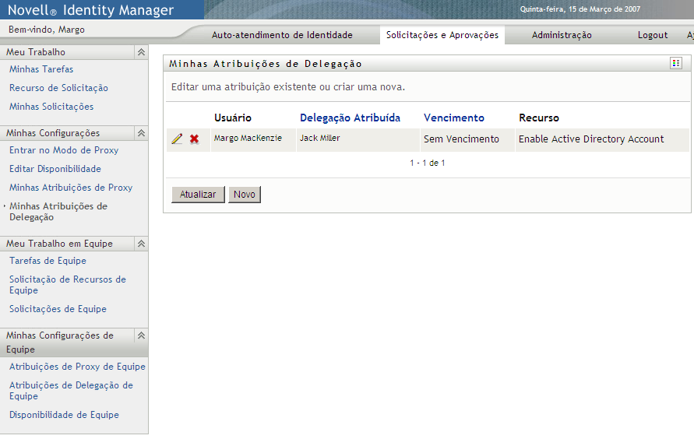Open Solicitação de Recursos de Equipe
The height and width of the screenshot is (439, 694).
pos(67,285)
